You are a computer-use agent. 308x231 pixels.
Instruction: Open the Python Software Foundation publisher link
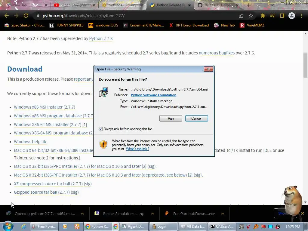click(x=153, y=95)
